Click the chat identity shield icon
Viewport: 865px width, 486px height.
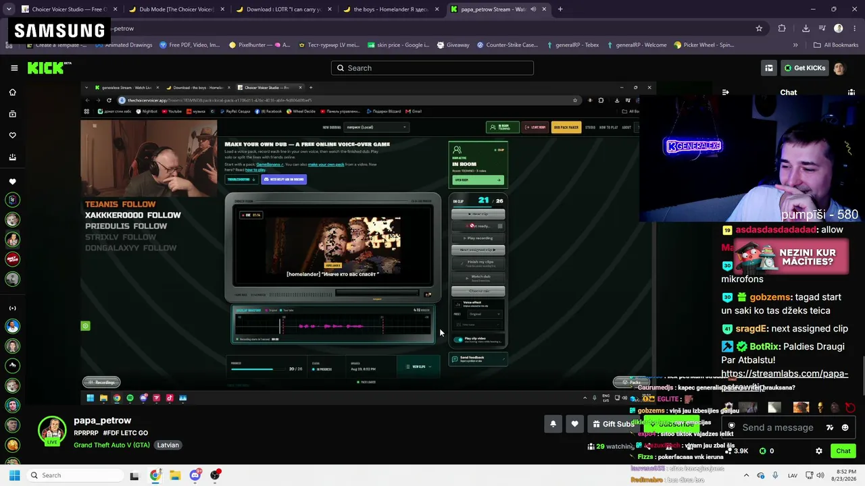click(731, 427)
